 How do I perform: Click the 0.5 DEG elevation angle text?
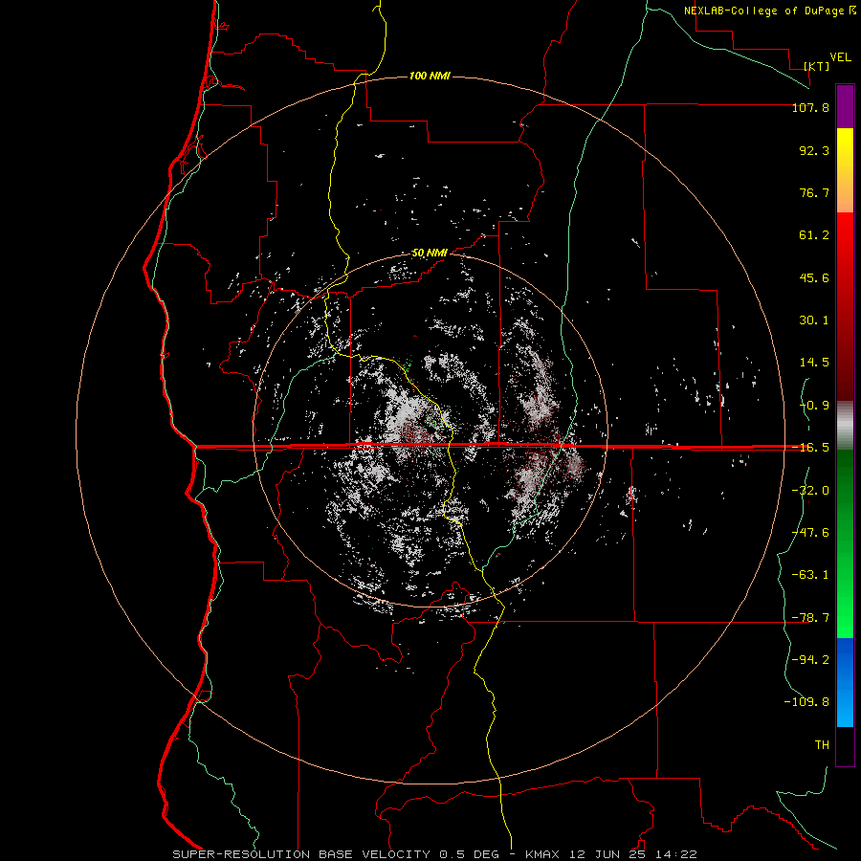469,854
